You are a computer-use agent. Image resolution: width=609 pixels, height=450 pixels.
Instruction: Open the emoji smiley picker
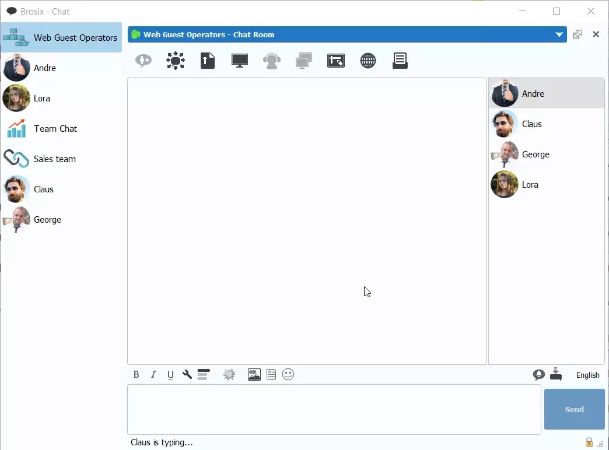tap(288, 375)
